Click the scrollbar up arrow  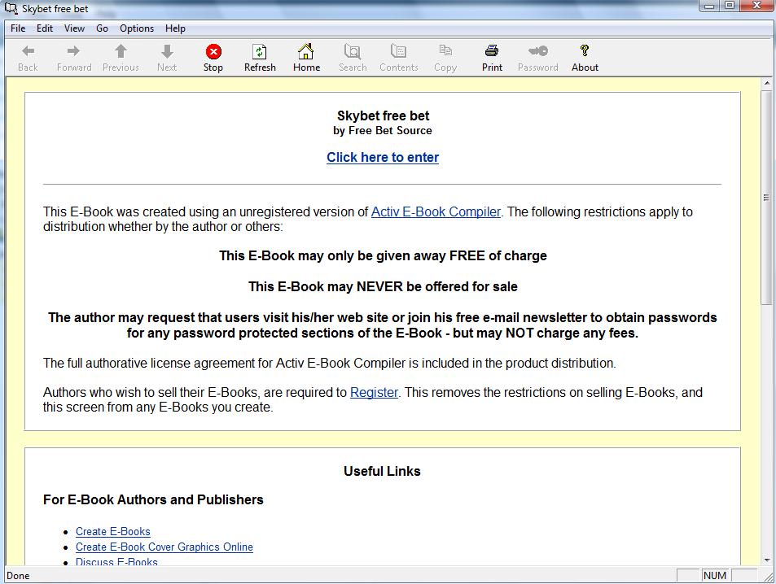pos(766,84)
